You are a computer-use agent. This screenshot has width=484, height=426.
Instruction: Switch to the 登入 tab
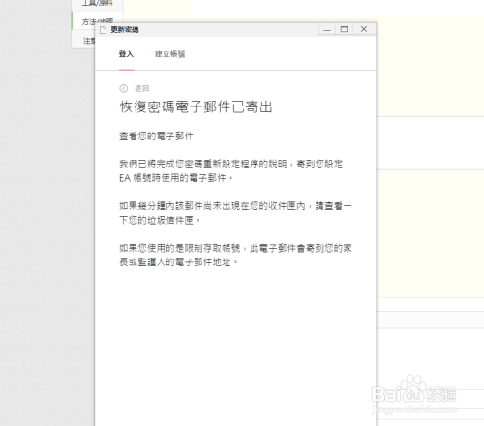pos(126,54)
